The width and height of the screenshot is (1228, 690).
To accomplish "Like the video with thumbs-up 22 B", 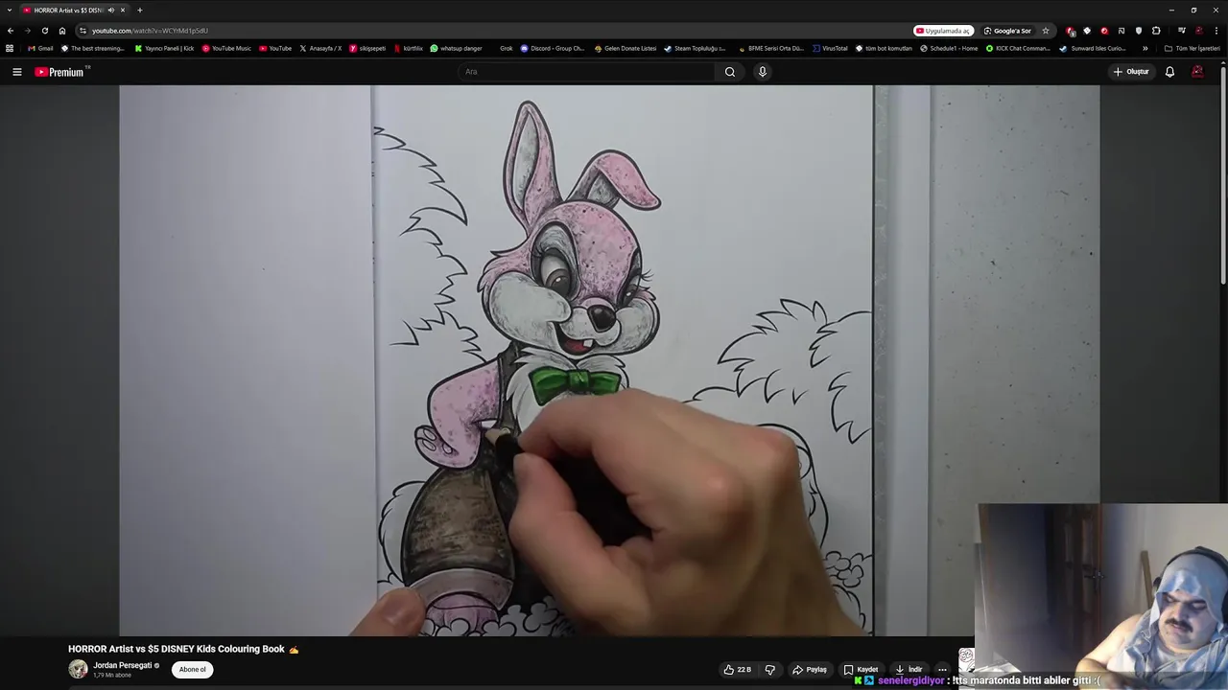I will [x=737, y=670].
